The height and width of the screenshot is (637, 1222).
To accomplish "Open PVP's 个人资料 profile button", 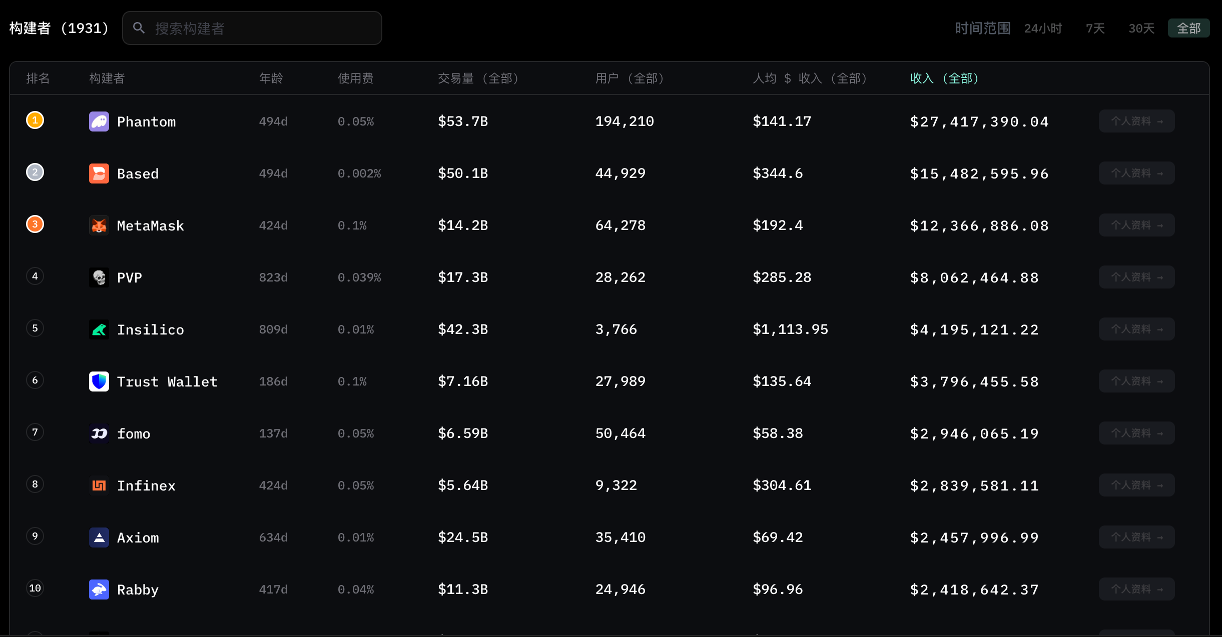I will 1136,277.
